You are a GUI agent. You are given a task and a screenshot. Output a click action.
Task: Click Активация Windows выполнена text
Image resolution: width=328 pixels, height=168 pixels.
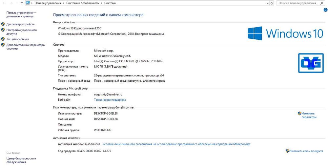pos(79,144)
